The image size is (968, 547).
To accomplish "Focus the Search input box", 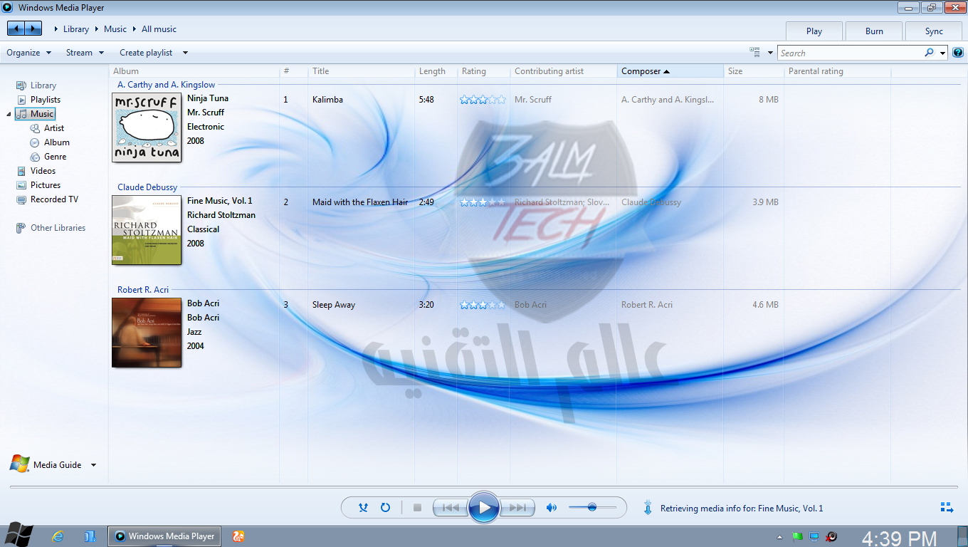I will coord(851,53).
